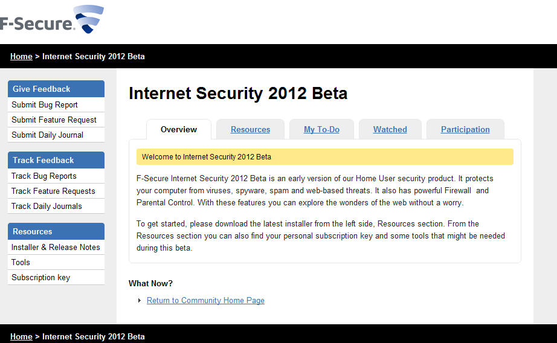The height and width of the screenshot is (343, 557).
Task: Go to Track Feature Requests
Action: click(53, 191)
